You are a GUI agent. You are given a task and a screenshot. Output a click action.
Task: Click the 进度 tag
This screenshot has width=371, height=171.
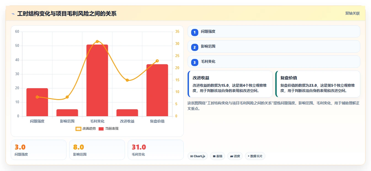[x=235, y=156]
